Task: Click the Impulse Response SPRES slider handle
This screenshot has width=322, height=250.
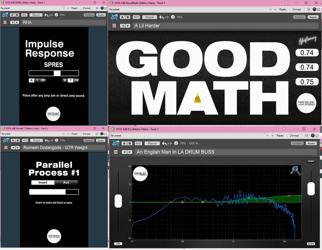Action: [57, 73]
